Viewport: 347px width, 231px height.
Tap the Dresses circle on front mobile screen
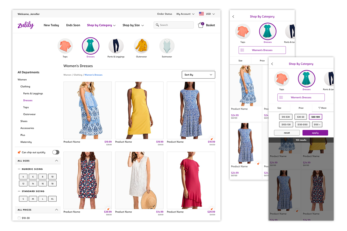(x=307, y=79)
